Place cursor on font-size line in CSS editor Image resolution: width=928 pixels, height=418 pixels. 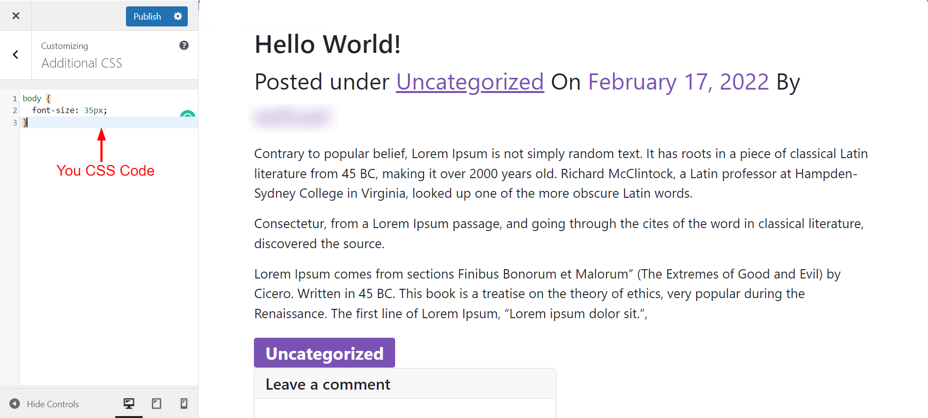click(x=69, y=111)
